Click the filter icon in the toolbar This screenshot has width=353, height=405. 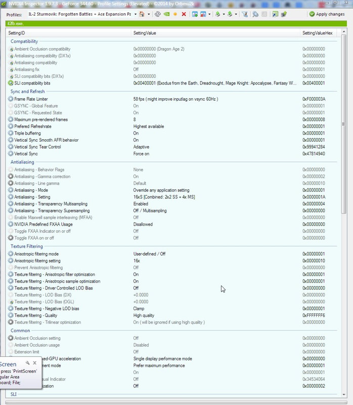(245, 14)
